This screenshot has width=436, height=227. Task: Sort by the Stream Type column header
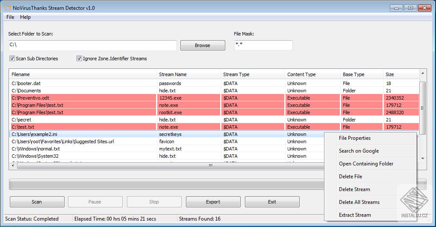[x=253, y=74]
